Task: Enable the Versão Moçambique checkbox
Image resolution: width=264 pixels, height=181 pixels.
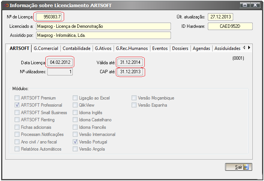Action: pyautogui.click(x=134, y=98)
